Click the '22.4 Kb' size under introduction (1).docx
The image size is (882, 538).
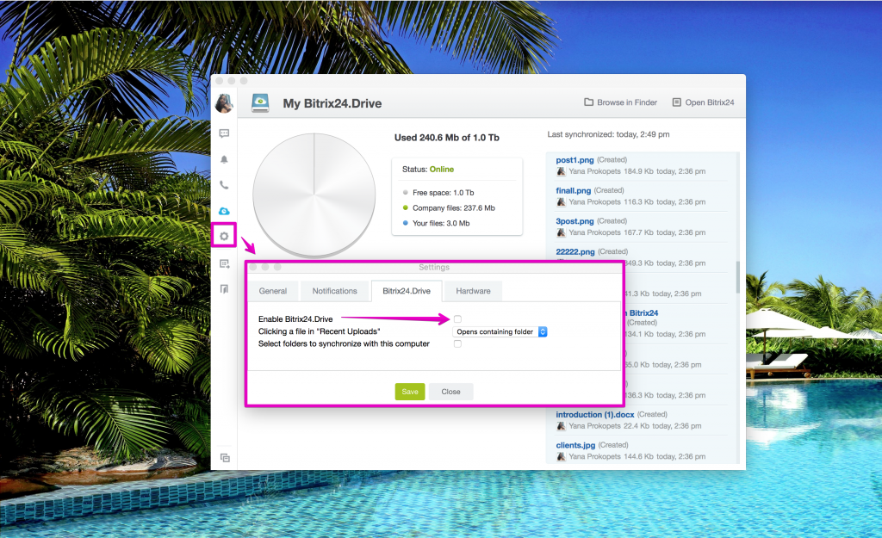coord(637,426)
